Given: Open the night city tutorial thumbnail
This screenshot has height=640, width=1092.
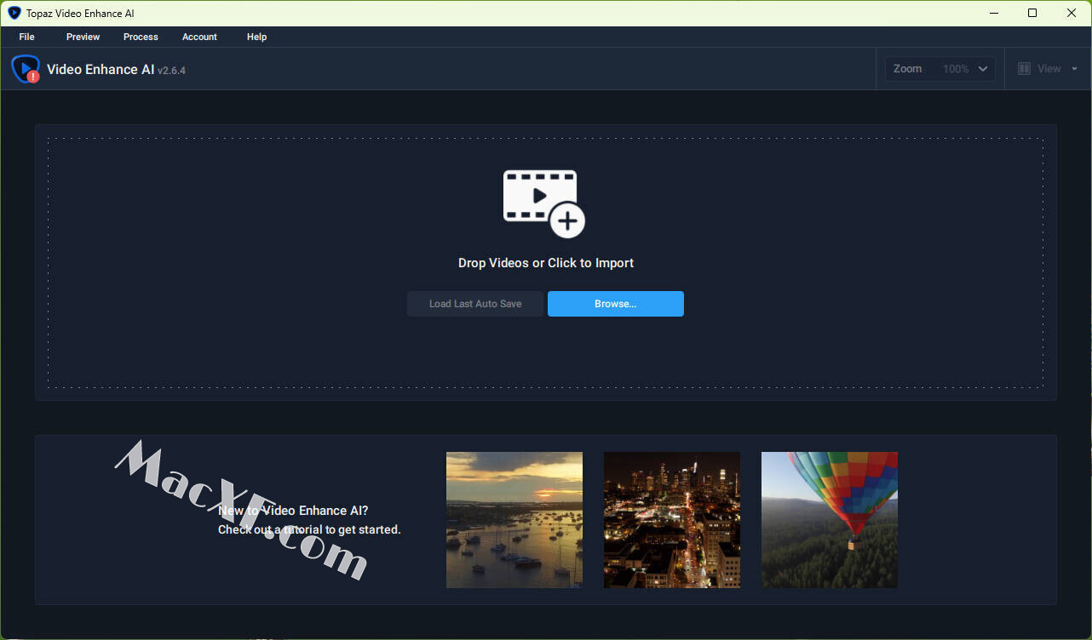Looking at the screenshot, I should click(672, 520).
